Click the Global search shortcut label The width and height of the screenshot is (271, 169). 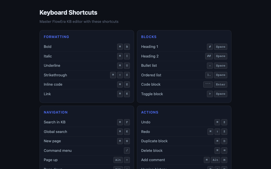click(x=55, y=132)
